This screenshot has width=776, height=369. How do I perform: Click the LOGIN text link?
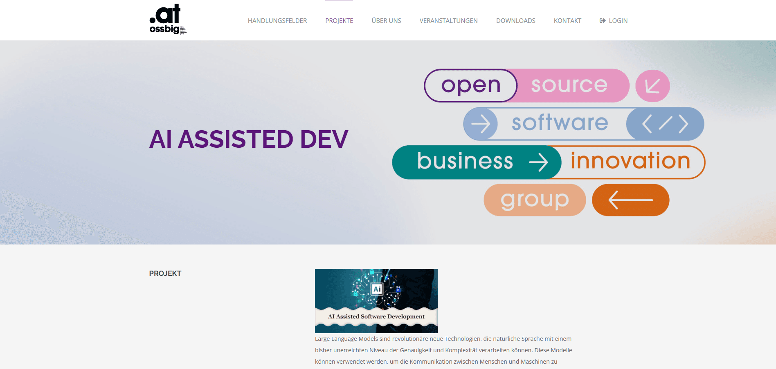pos(618,21)
